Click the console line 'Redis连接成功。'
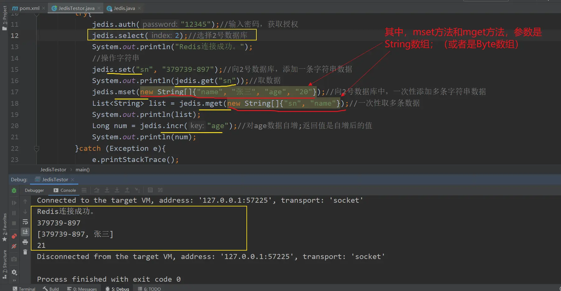The width and height of the screenshot is (561, 291). tap(65, 211)
